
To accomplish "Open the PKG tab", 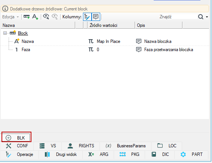I will (x=129, y=154).
